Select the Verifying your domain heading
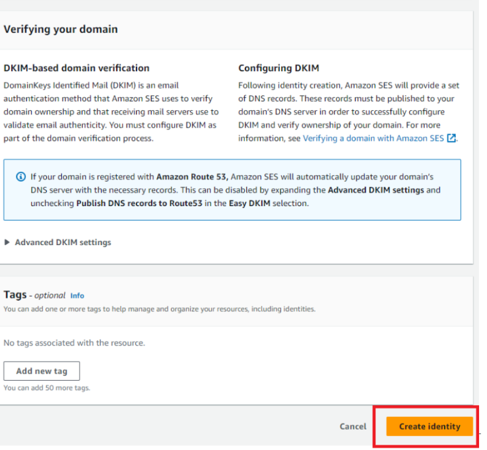The width and height of the screenshot is (487, 450). 61,29
